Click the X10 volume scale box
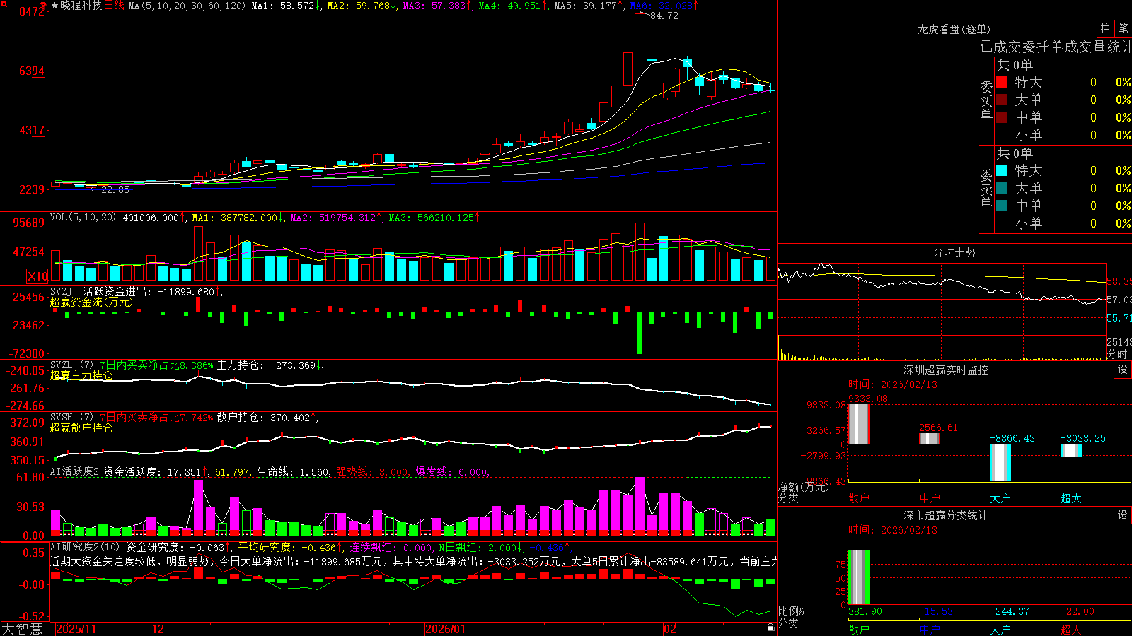 (x=38, y=276)
